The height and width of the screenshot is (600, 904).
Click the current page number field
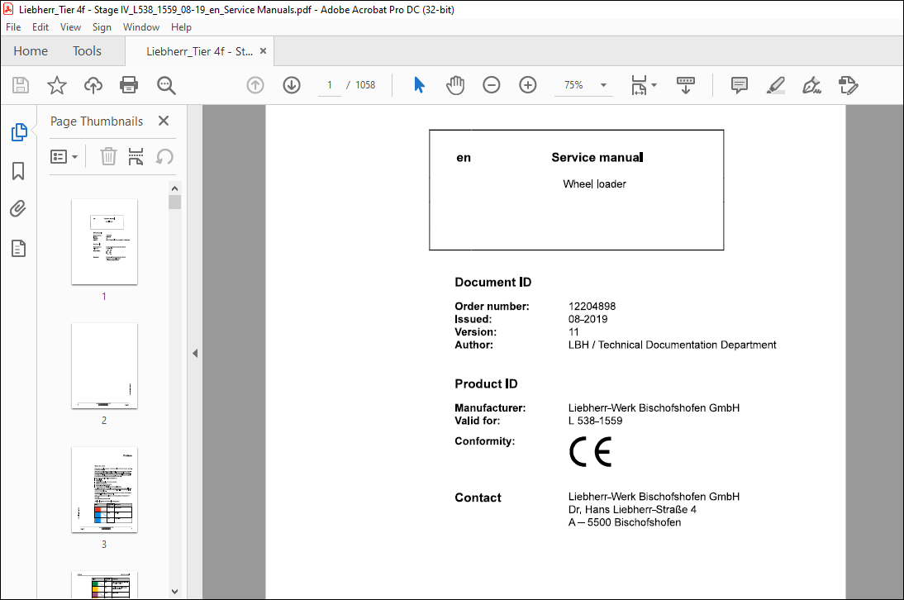[x=330, y=85]
